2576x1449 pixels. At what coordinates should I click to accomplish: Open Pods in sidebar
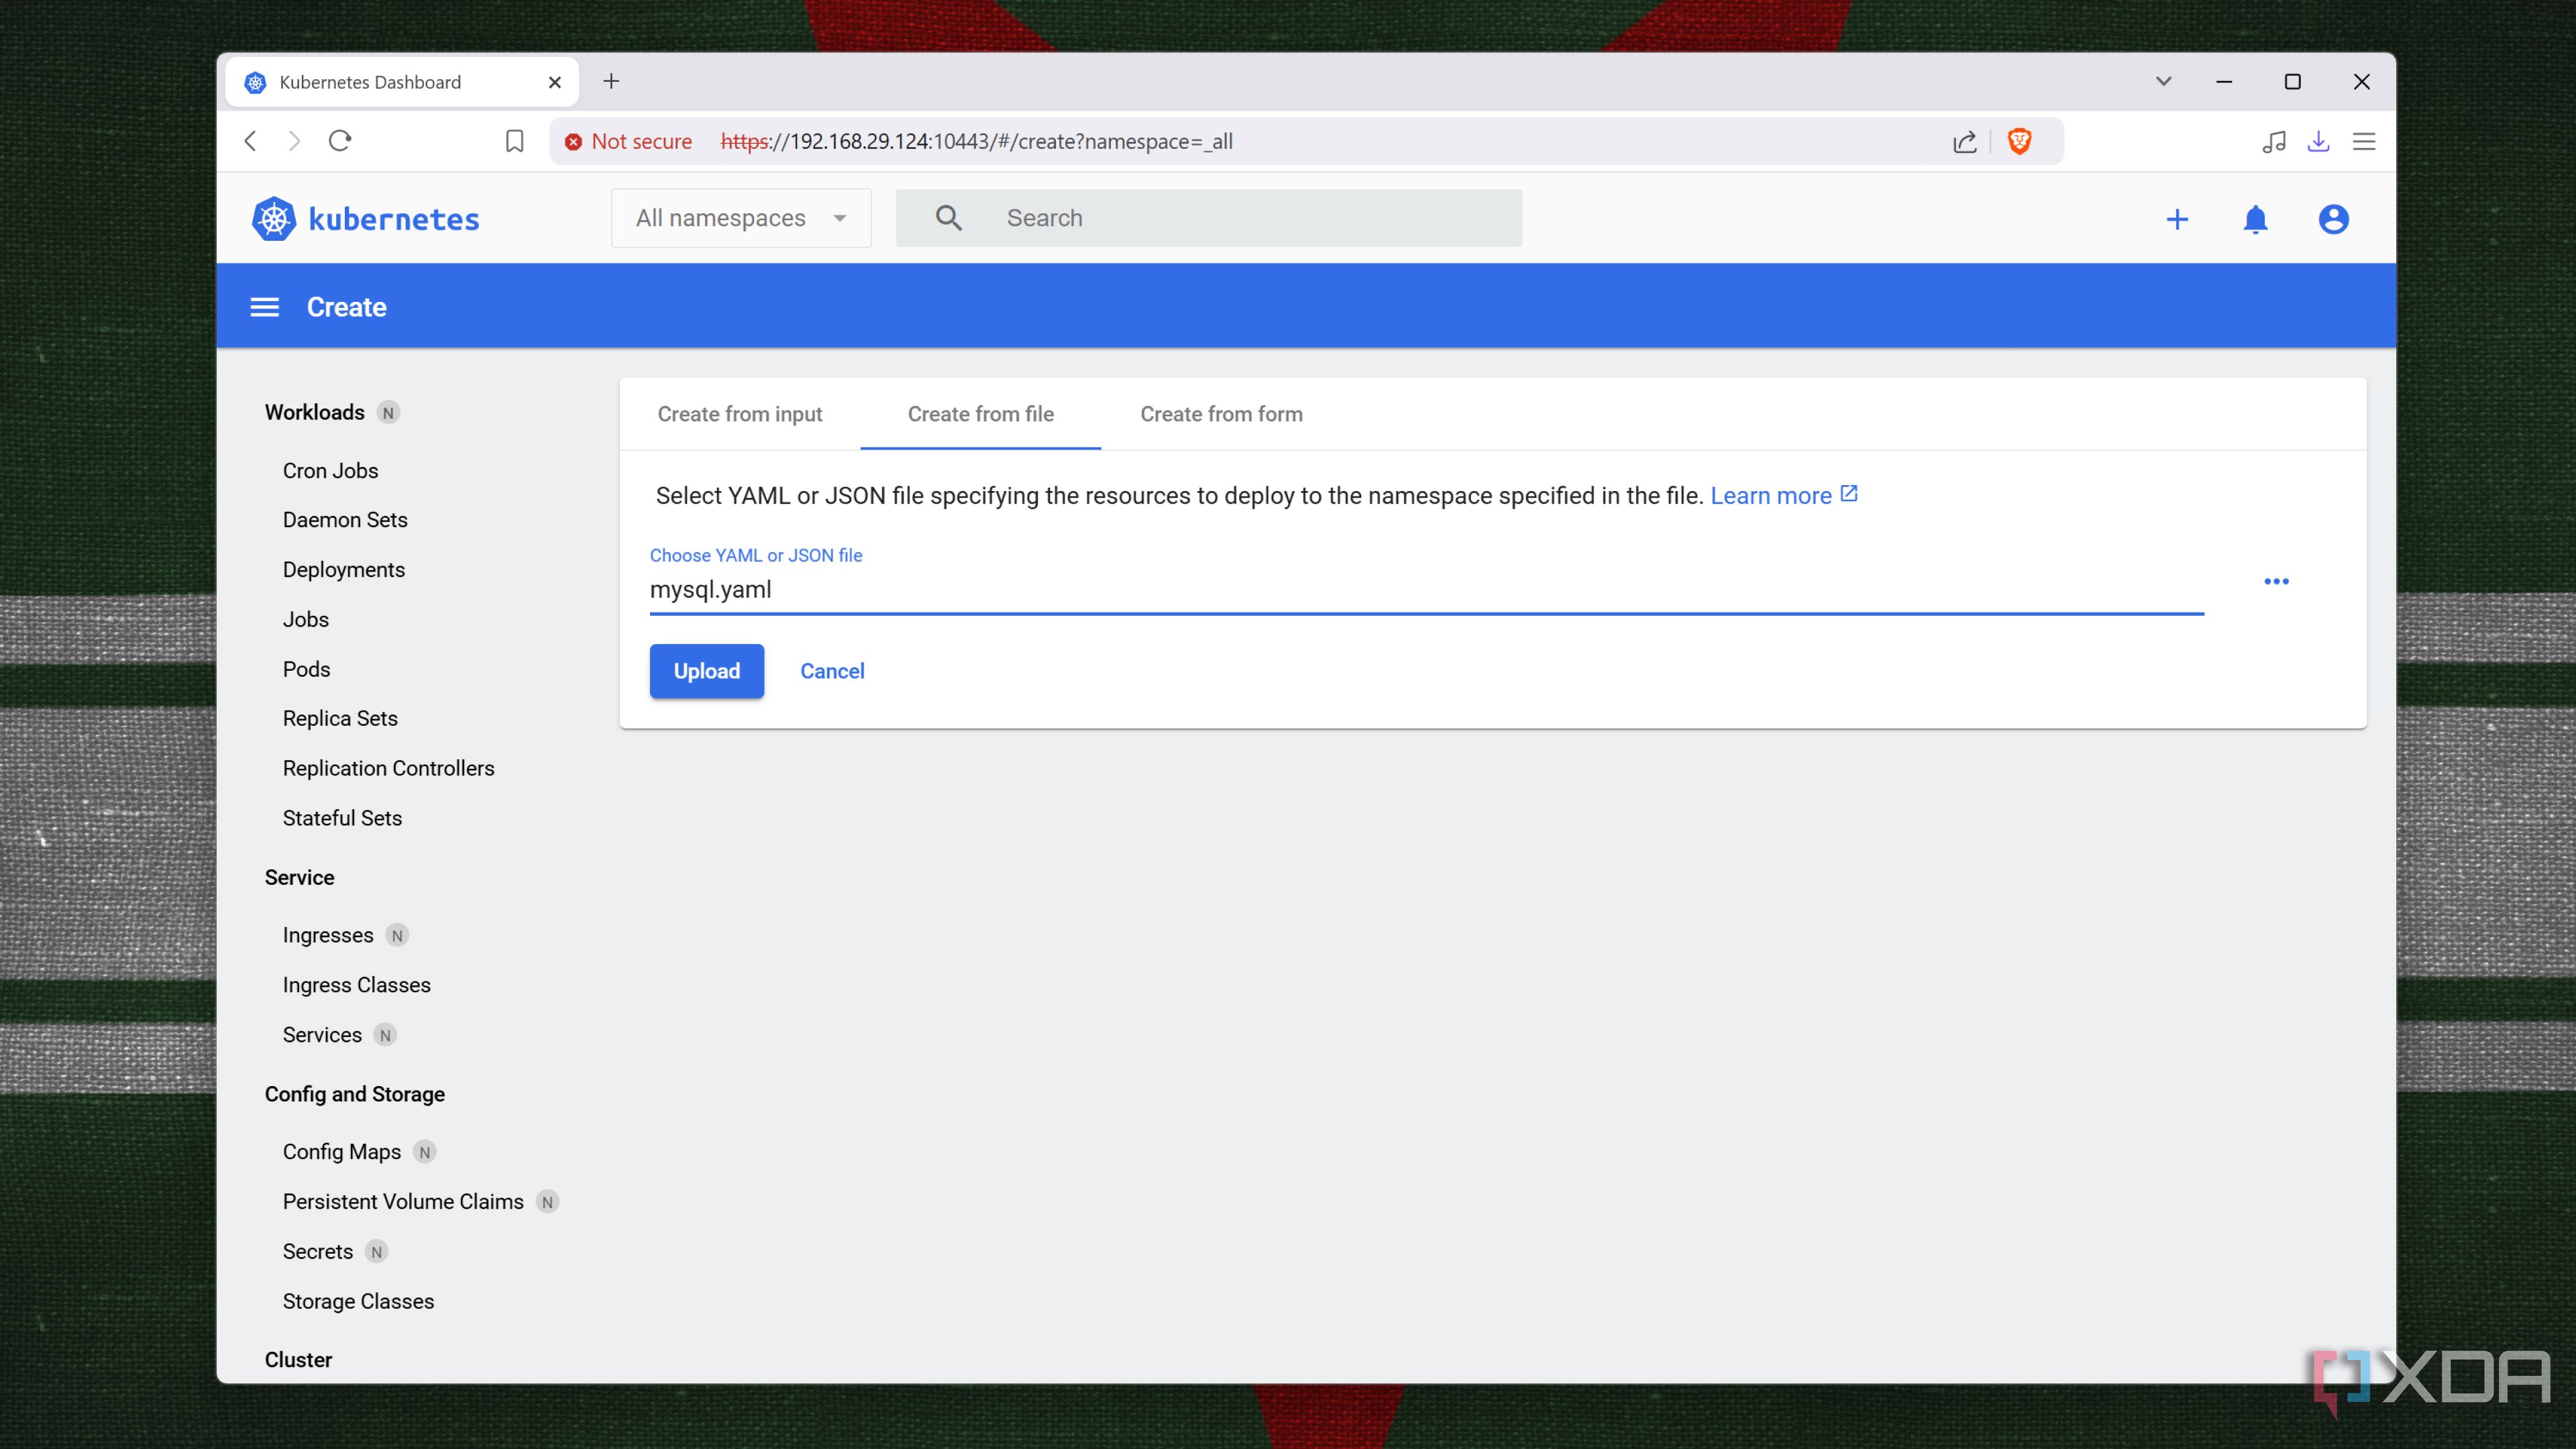pyautogui.click(x=306, y=669)
